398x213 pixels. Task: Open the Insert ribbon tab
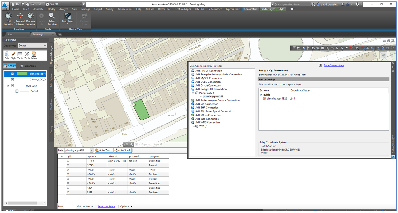26,9
